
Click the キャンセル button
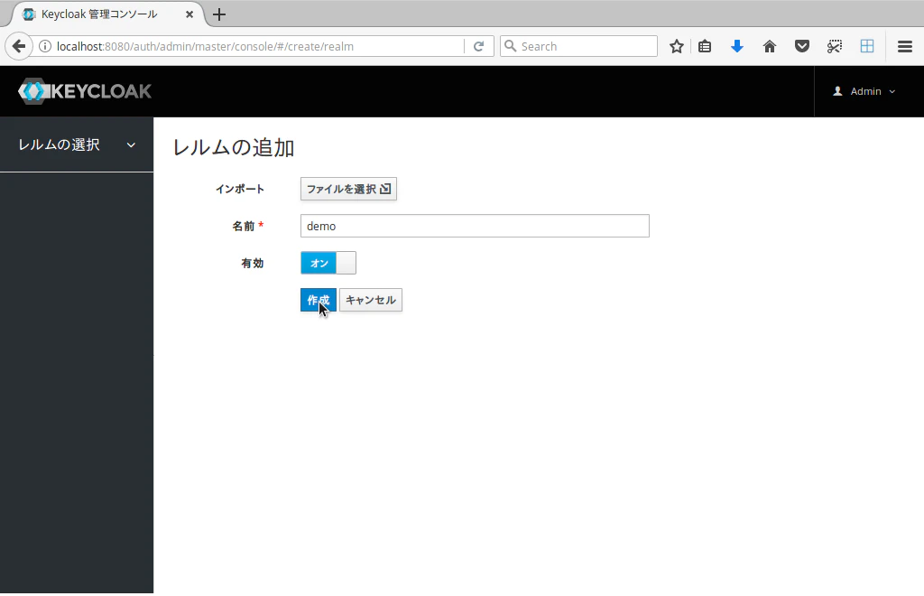371,300
